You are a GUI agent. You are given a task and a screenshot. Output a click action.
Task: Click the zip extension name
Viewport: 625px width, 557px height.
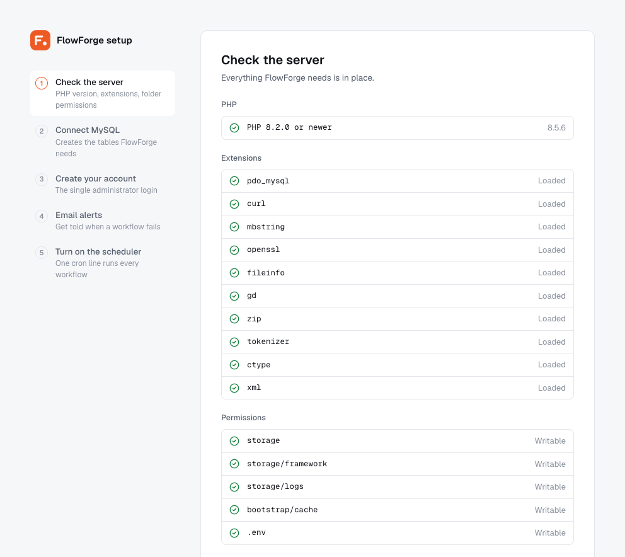pyautogui.click(x=254, y=319)
